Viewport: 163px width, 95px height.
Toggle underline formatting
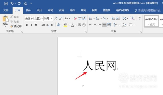[x=36, y=25]
